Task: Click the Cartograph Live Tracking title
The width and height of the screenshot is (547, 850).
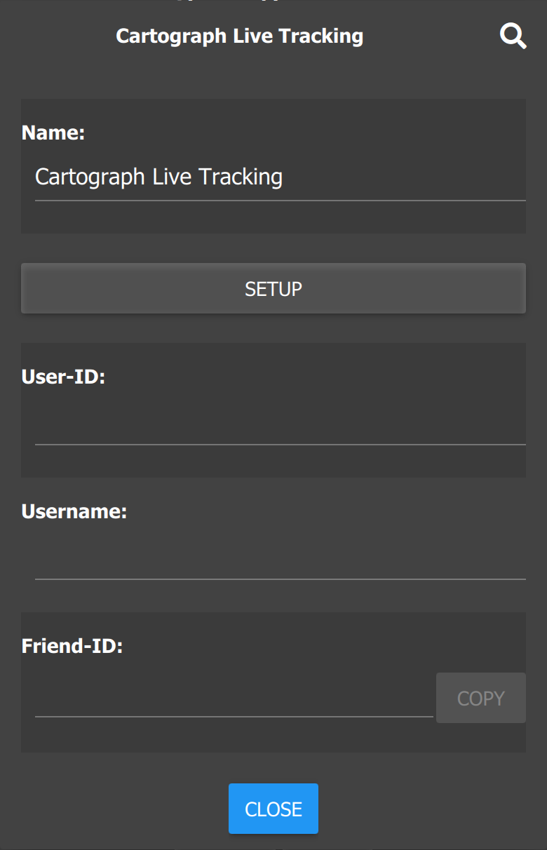Action: pos(239,35)
